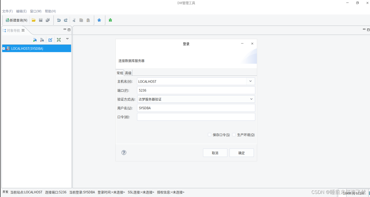Close the 登录 login dialog
Screen dimensions: 370x197
tap(252, 44)
